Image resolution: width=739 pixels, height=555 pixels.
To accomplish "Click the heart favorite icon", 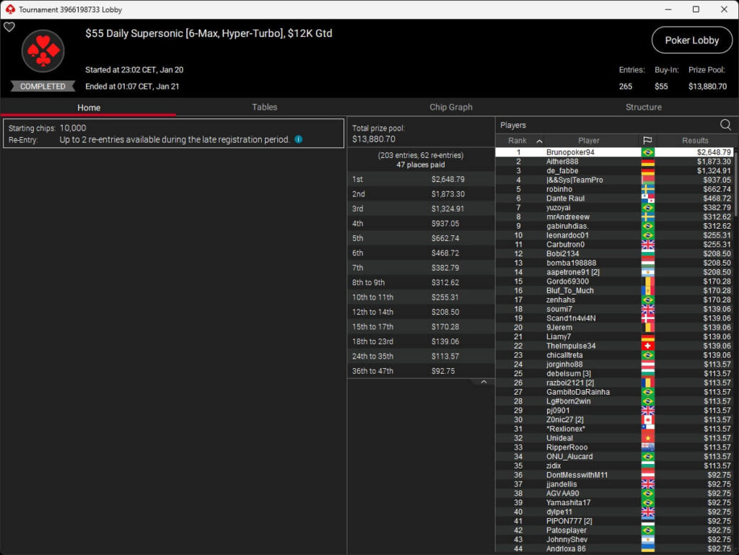I will [9, 27].
